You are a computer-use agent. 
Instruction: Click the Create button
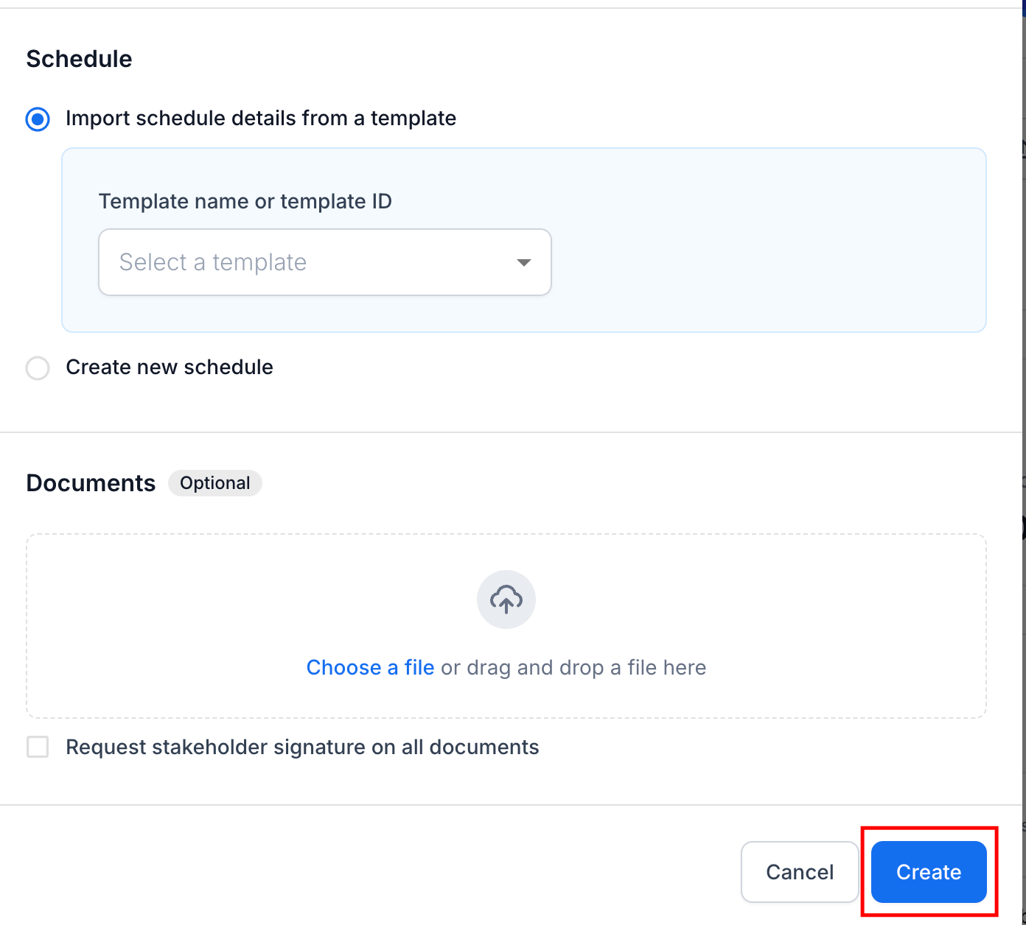[x=929, y=872]
